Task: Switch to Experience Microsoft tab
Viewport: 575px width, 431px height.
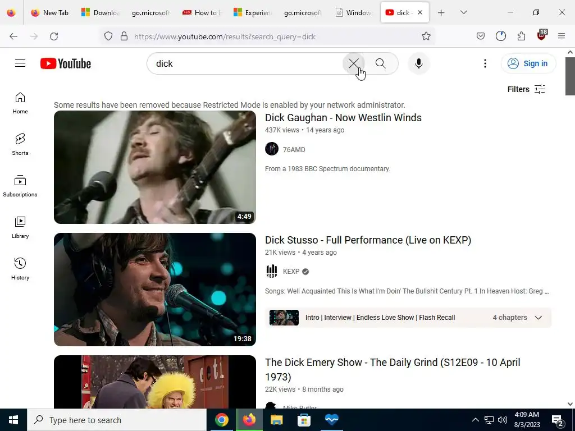Action: (252, 12)
